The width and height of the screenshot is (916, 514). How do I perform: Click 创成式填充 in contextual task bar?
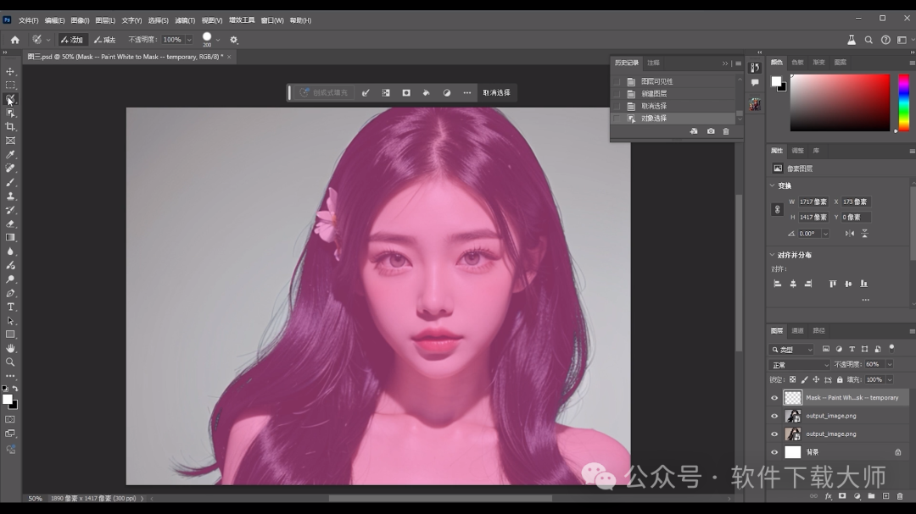pos(323,93)
